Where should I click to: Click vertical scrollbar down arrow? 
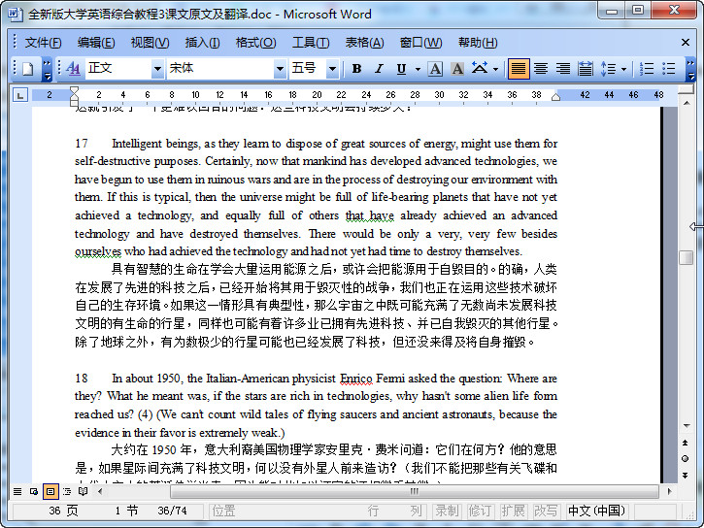(x=687, y=426)
